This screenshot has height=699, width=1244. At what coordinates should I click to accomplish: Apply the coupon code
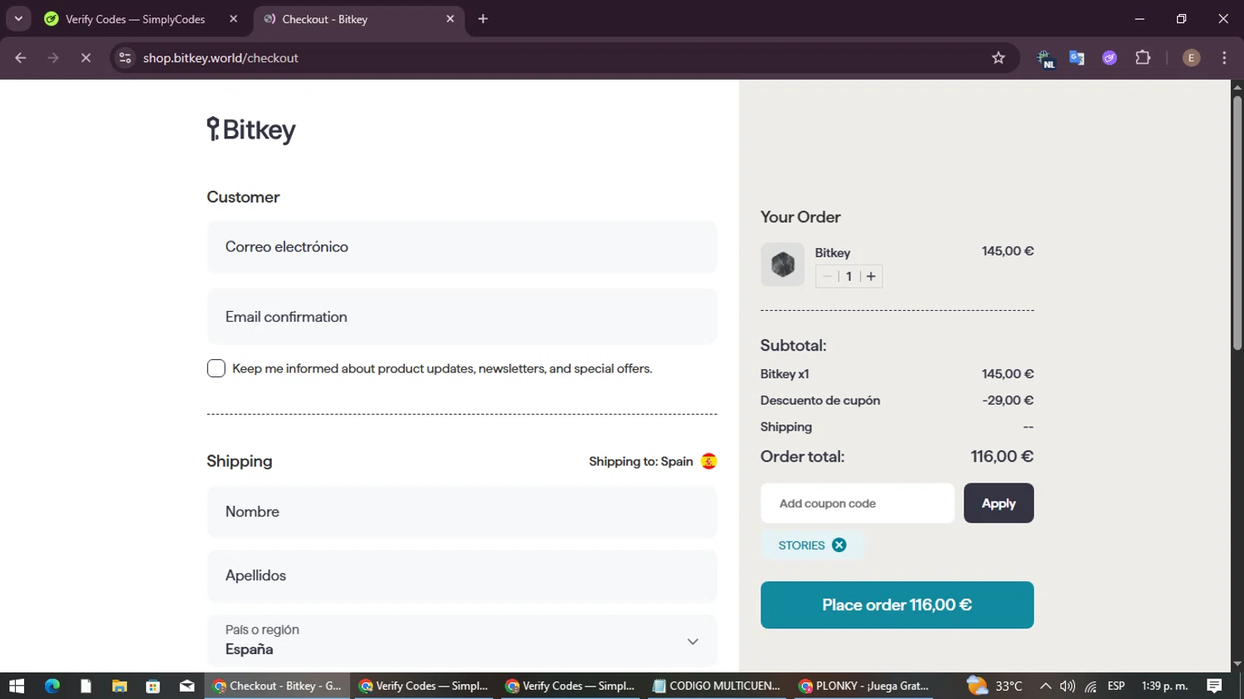[999, 503]
